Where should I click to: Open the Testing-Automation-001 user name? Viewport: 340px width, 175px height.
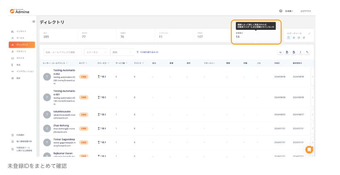point(64,93)
